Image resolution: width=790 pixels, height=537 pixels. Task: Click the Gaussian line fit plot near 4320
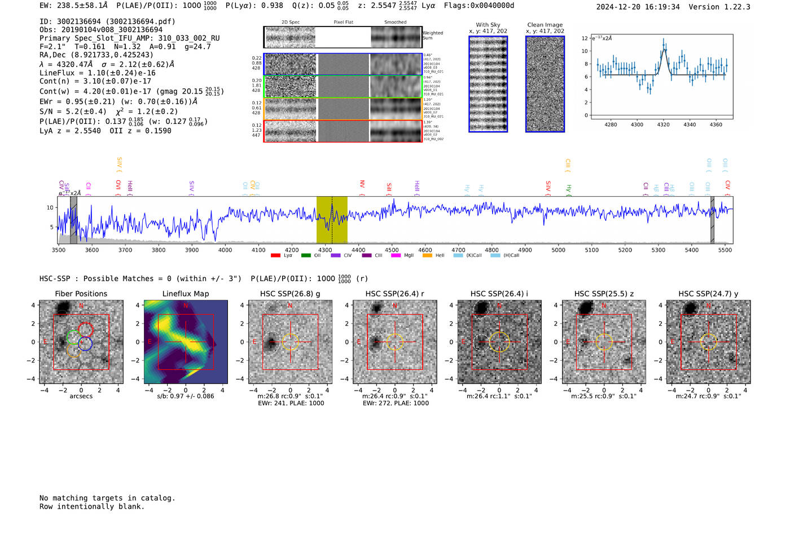(662, 77)
